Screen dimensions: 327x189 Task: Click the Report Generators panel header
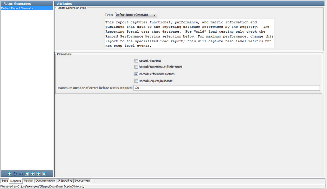pyautogui.click(x=27, y=3)
